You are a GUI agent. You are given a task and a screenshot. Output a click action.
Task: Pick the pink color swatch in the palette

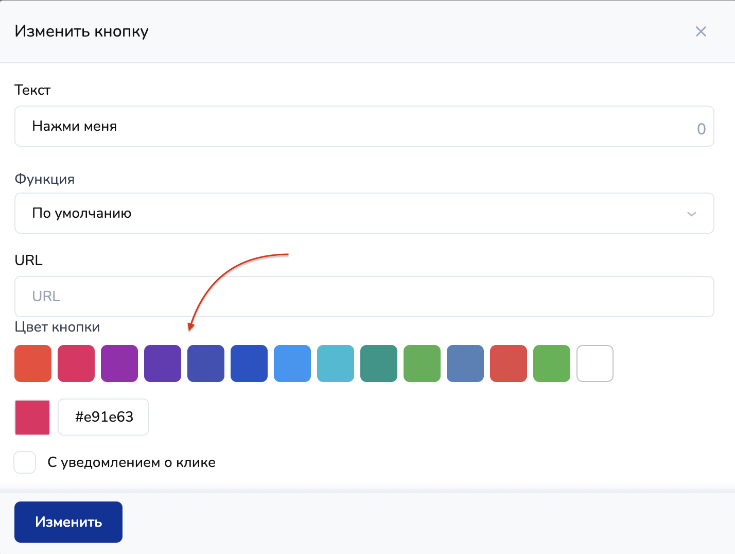click(x=76, y=363)
